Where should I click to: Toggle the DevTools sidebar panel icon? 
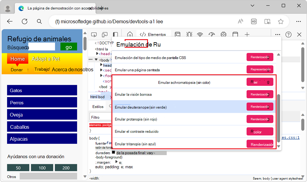(x=115, y=35)
